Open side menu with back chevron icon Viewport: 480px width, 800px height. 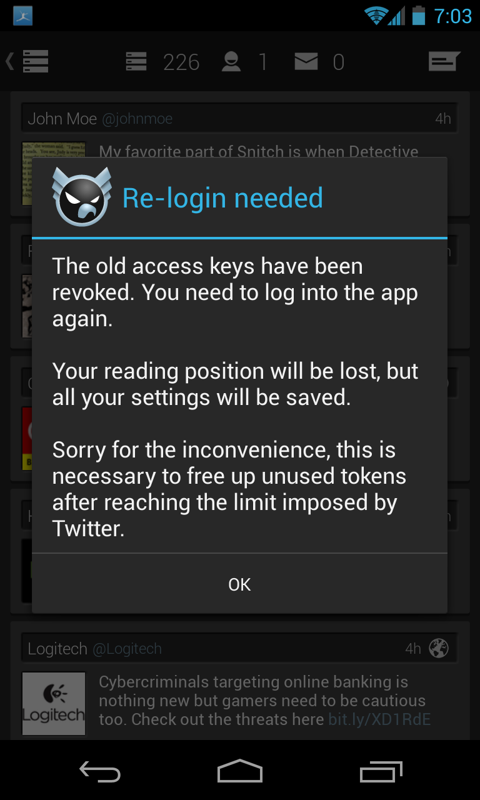pyautogui.click(x=27, y=61)
